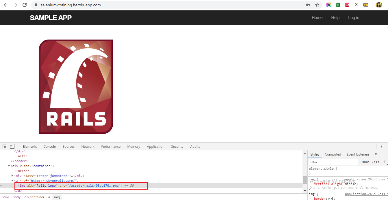Screen dimensions: 388x200
Task: Click the green round extension icon
Action: [338, 5]
